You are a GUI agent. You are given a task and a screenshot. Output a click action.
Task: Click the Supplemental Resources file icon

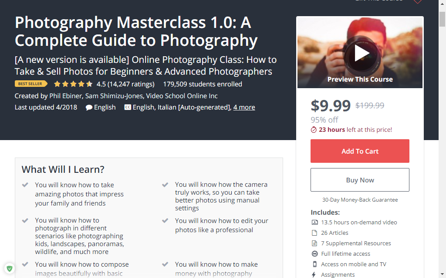[x=314, y=243]
